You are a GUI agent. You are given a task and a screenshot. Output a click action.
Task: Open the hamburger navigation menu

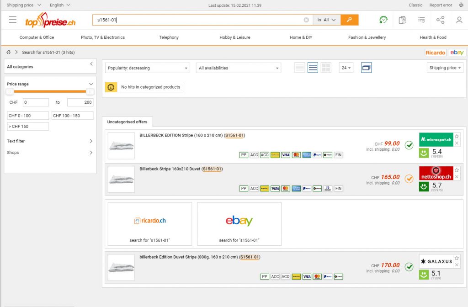[x=12, y=20]
